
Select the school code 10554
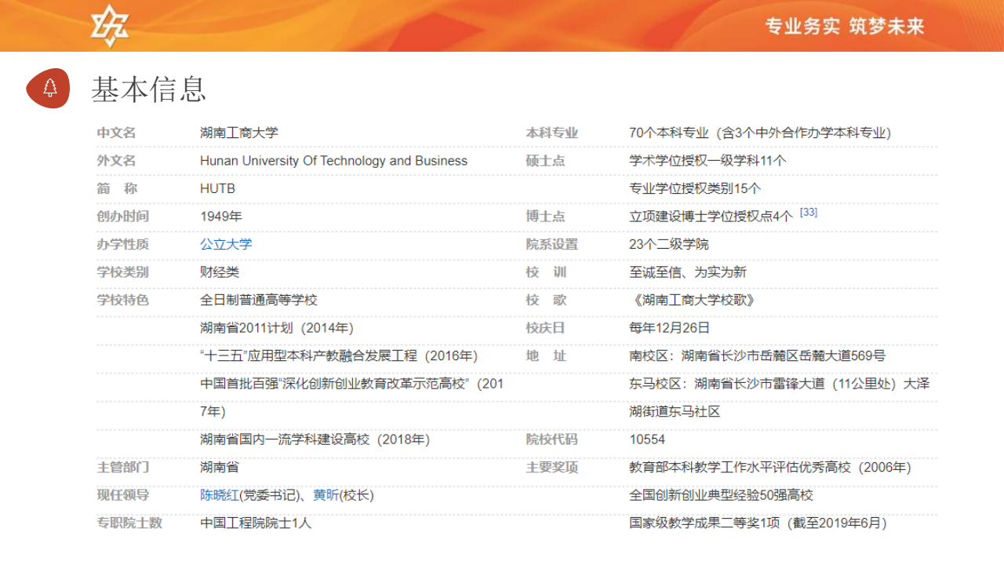(647, 439)
